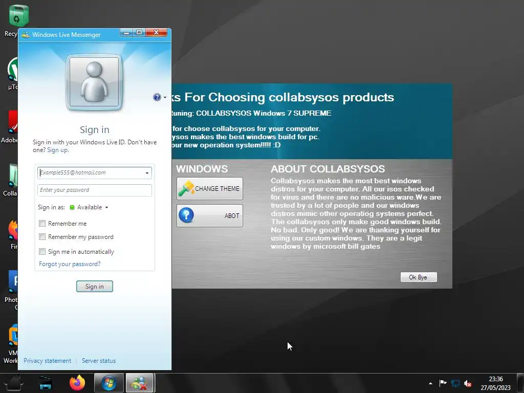The image size is (524, 393).
Task: Expand the help icon's dropdown arrow
Action: pyautogui.click(x=165, y=98)
